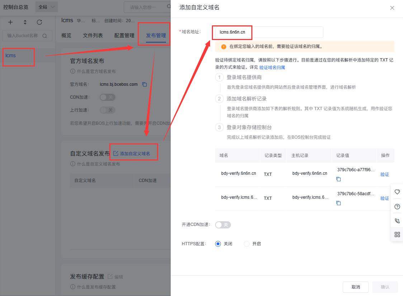Open the phone contact icon in side toolbar
Viewport: 403px width, 296px height.
coord(397,221)
